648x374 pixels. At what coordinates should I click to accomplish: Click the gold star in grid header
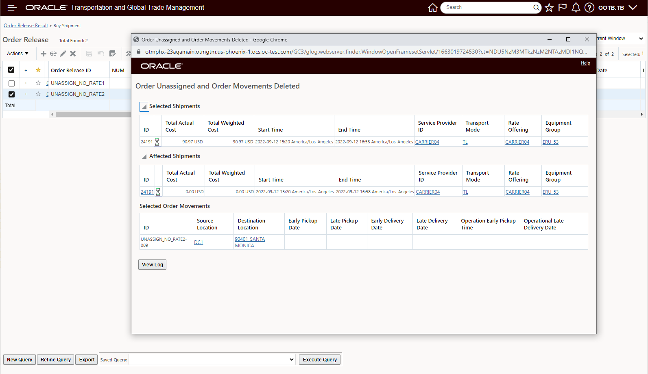coord(38,70)
